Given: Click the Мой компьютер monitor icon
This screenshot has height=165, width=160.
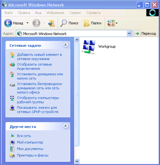Looking at the screenshot, I should (12, 142).
